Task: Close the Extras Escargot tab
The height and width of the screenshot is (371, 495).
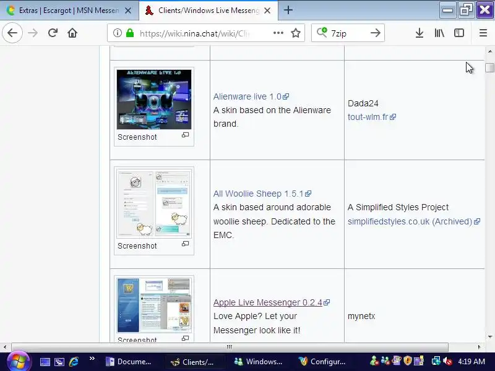Action: [x=128, y=11]
